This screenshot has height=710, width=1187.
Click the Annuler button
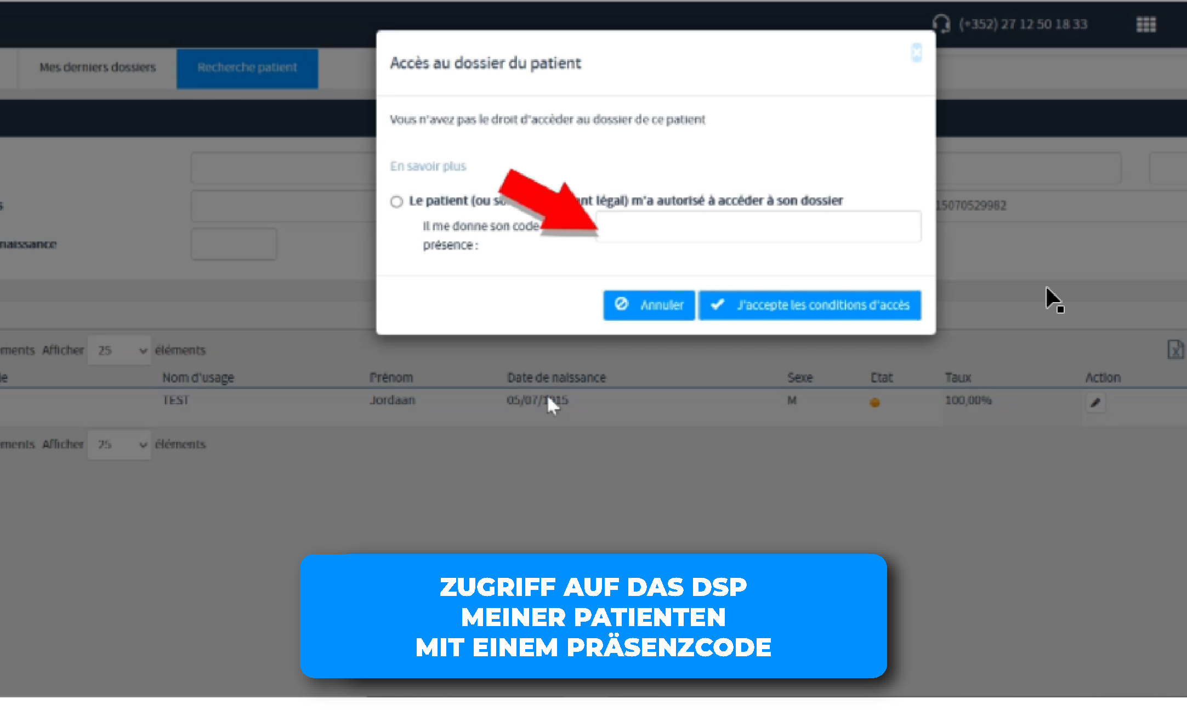coord(649,305)
